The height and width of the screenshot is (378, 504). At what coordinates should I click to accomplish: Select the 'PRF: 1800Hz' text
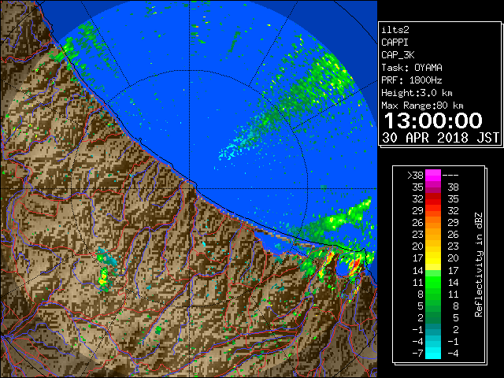tap(412, 80)
